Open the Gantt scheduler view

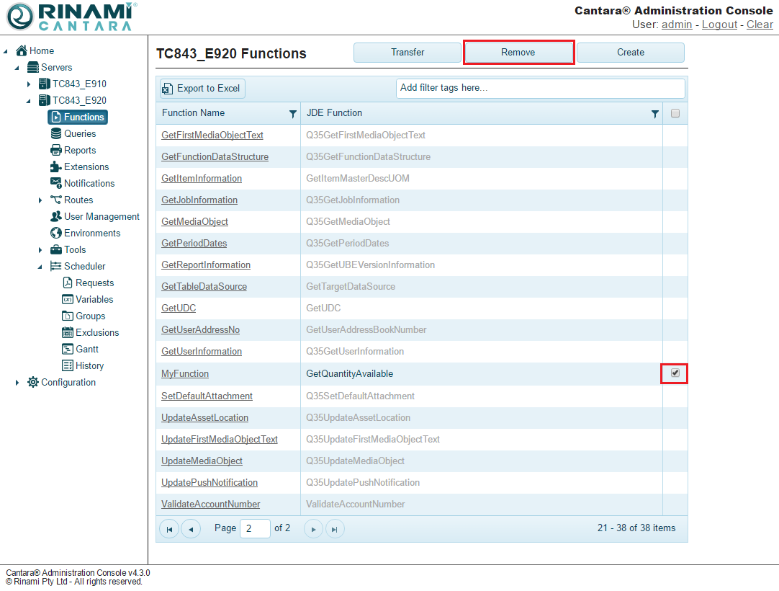coord(86,349)
